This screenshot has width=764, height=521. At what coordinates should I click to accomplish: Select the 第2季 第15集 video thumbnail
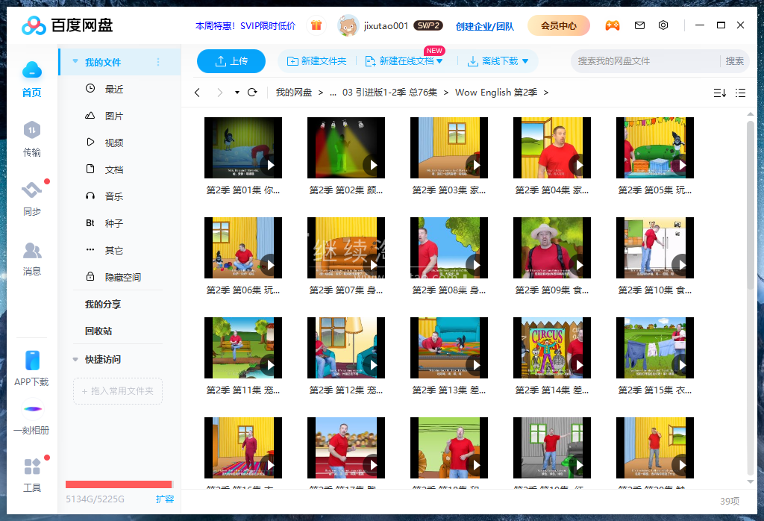pos(655,348)
